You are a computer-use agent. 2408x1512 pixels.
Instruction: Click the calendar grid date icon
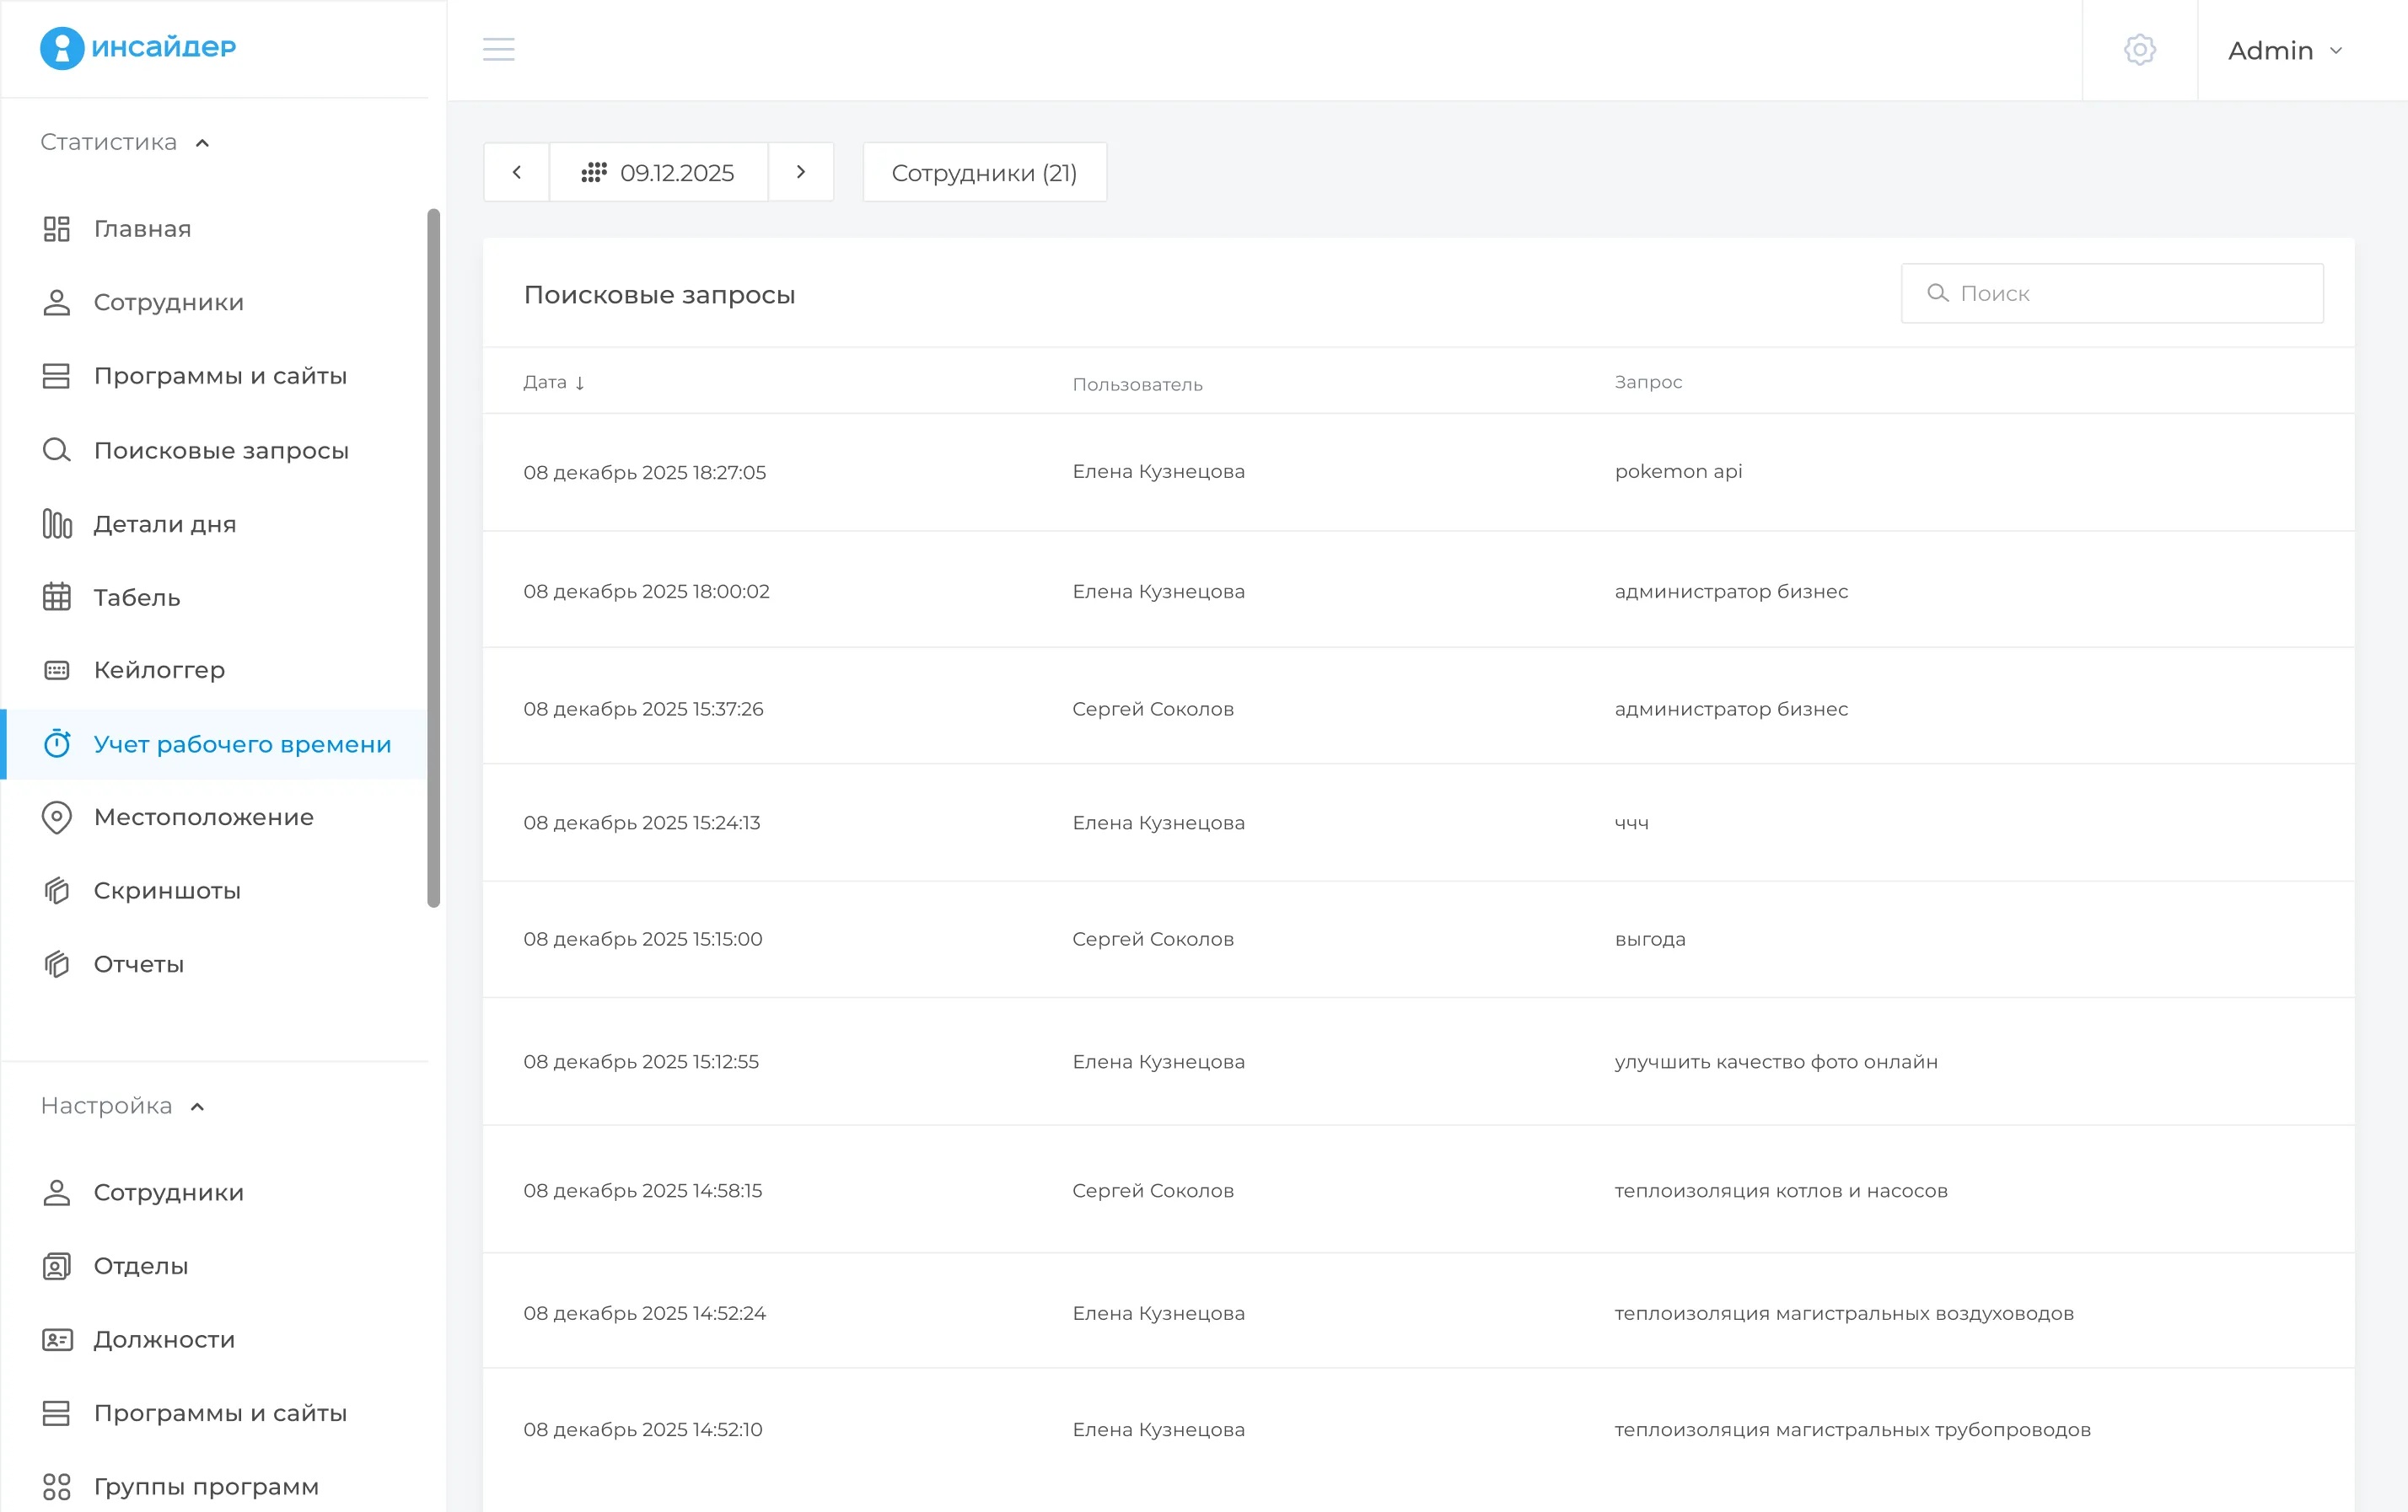pyautogui.click(x=594, y=173)
